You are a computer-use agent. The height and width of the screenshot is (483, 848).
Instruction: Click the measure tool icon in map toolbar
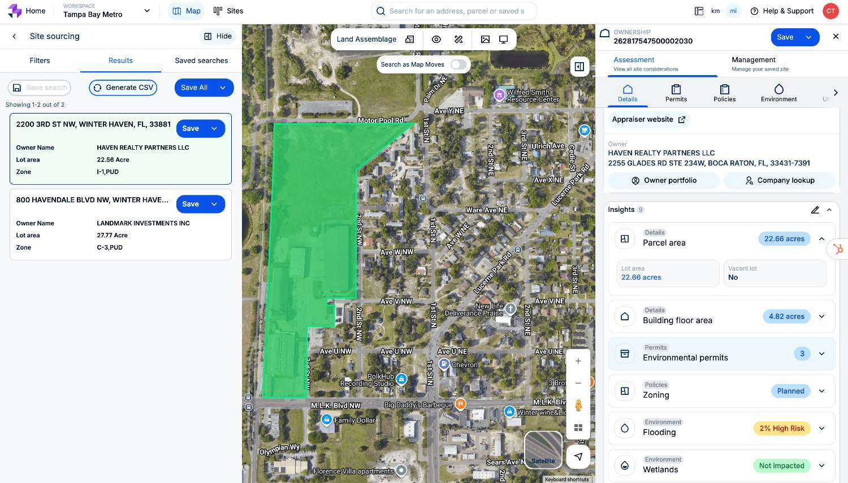(458, 40)
